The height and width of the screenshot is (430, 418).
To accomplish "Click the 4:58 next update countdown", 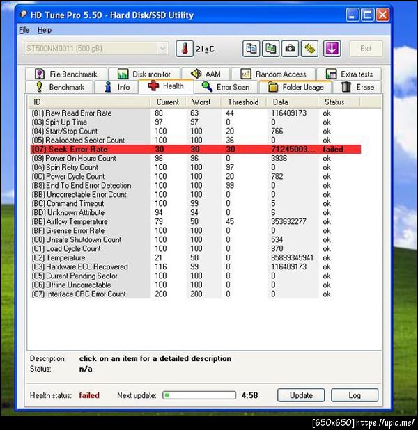I will pos(249,395).
